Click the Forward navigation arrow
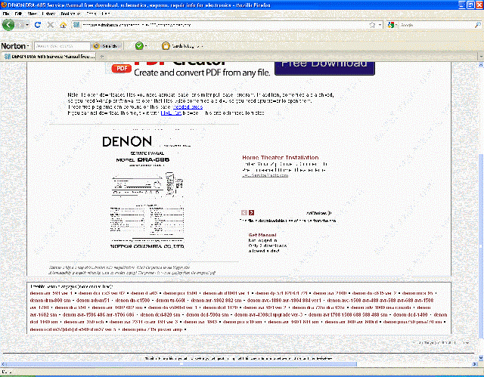The image size is (484, 377). point(20,25)
